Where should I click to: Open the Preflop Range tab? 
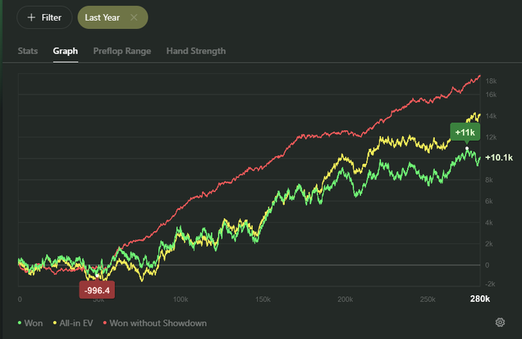coord(122,51)
